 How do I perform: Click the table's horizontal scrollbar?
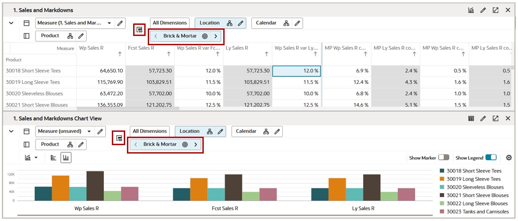click(128, 108)
